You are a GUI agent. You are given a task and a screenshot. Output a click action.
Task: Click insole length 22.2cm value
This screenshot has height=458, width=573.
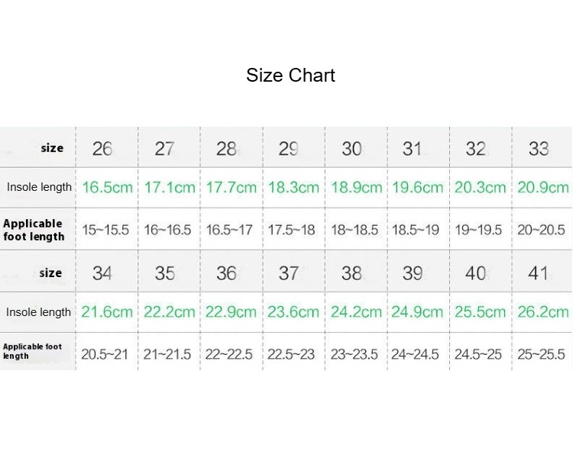click(169, 312)
